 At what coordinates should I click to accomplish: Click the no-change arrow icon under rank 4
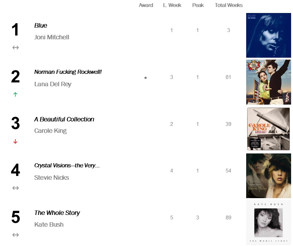tap(16, 188)
